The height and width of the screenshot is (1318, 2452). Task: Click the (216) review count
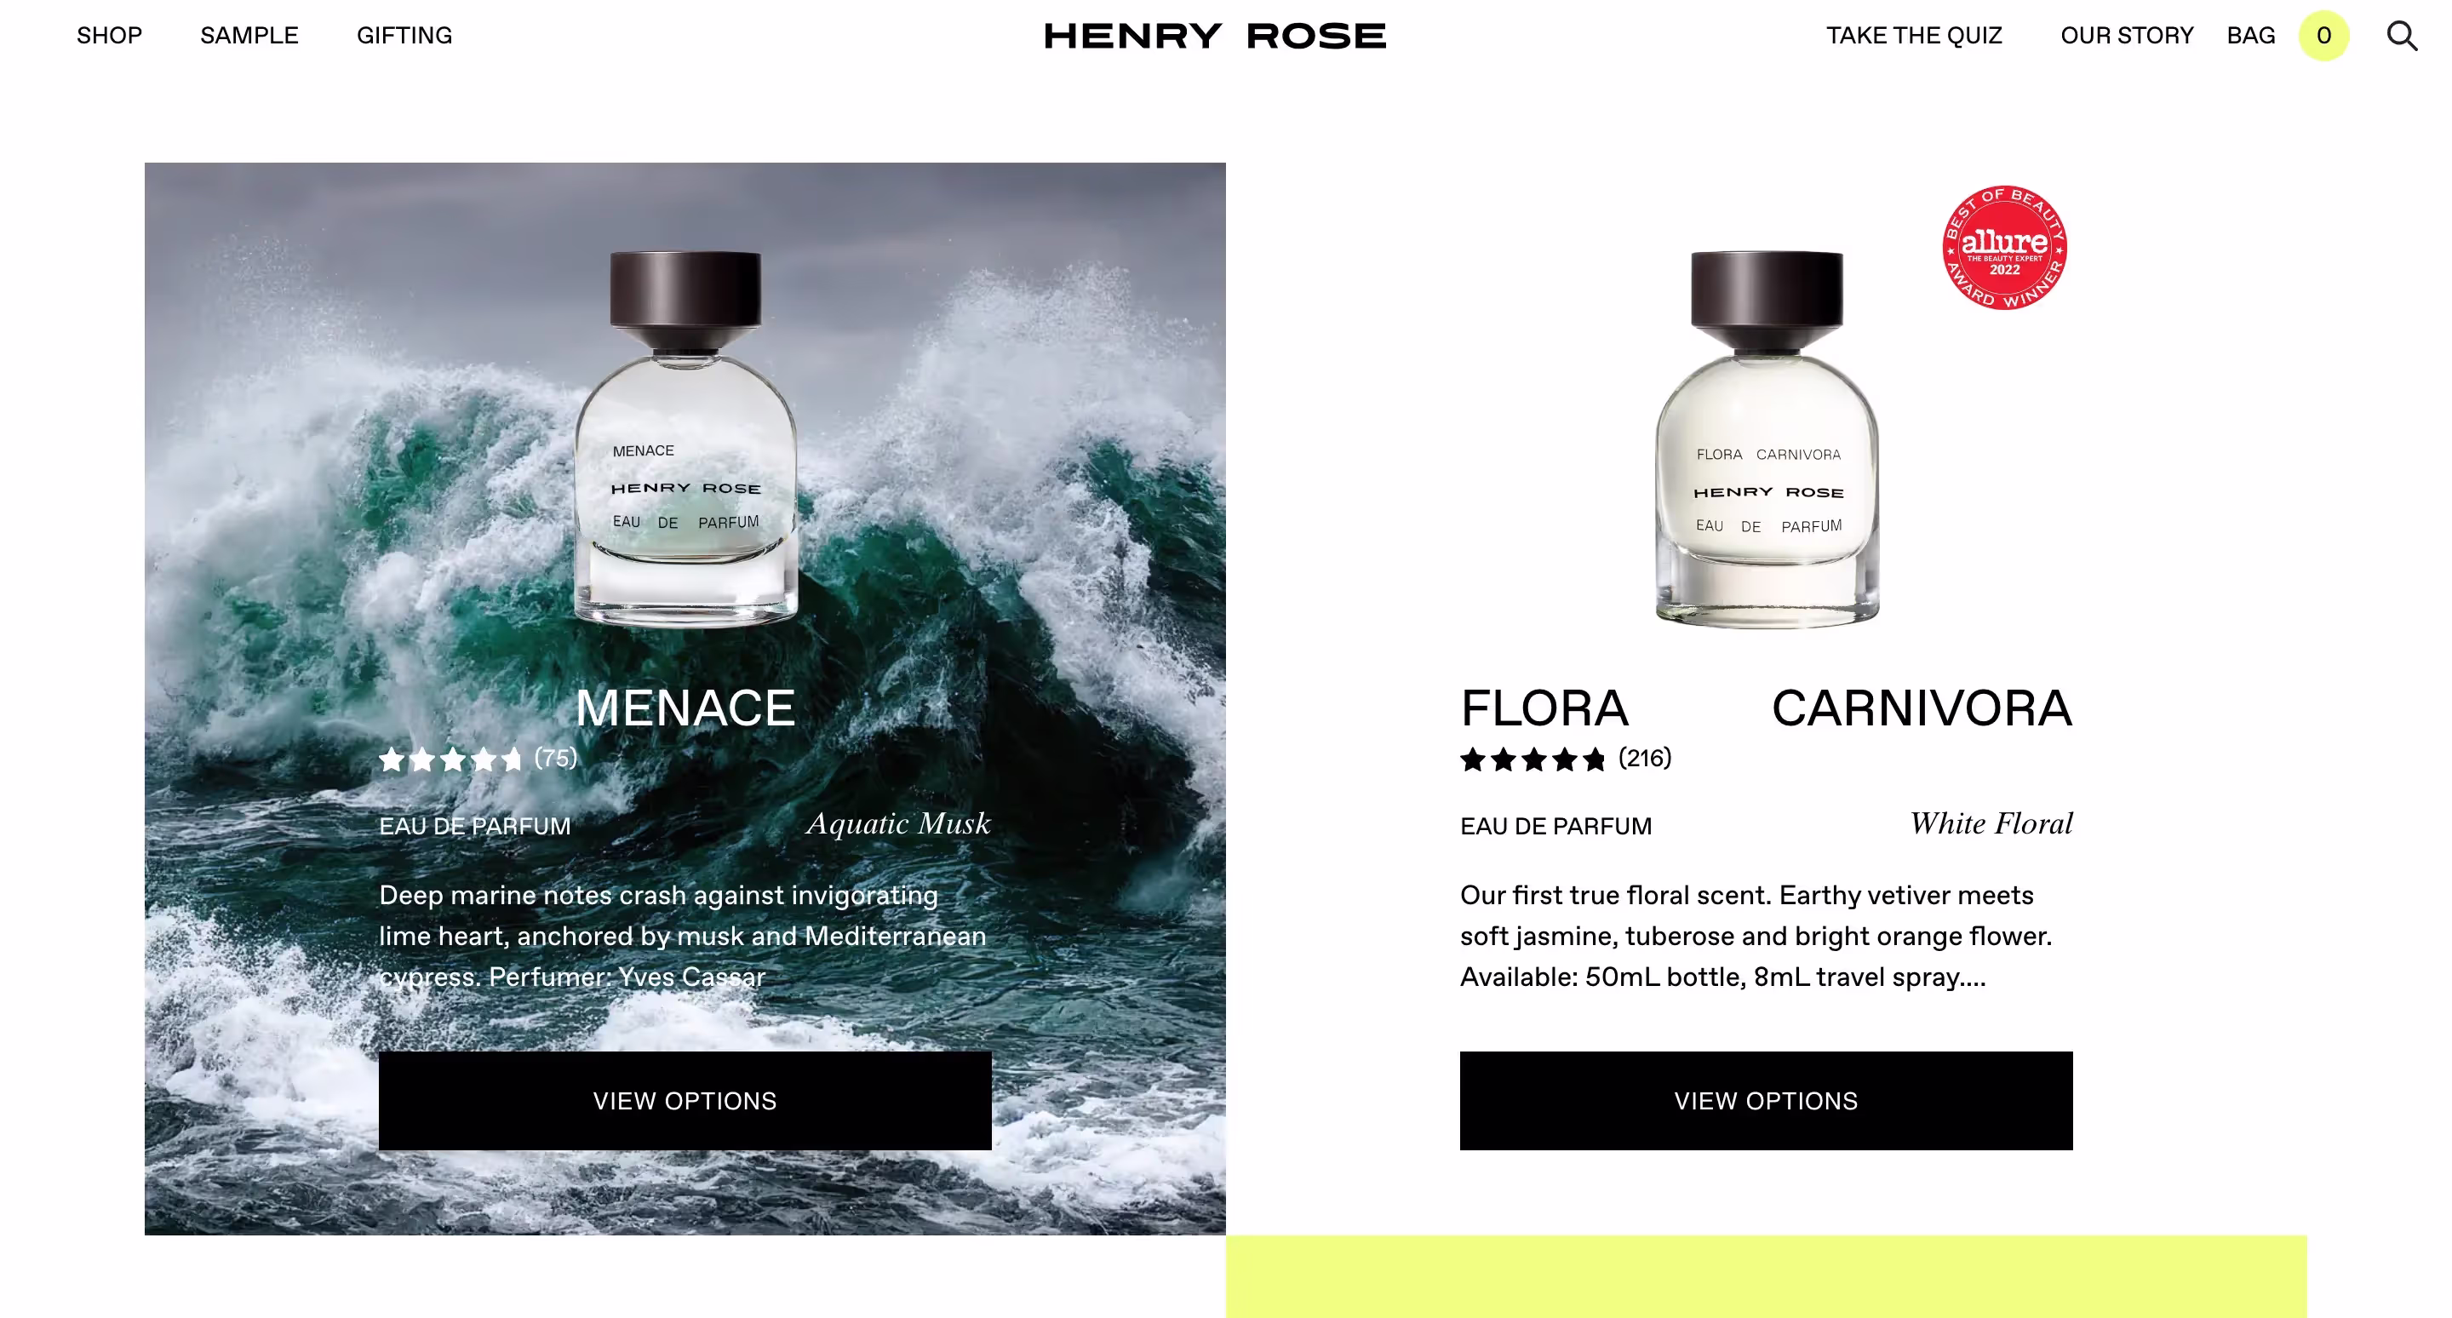coord(1645,759)
